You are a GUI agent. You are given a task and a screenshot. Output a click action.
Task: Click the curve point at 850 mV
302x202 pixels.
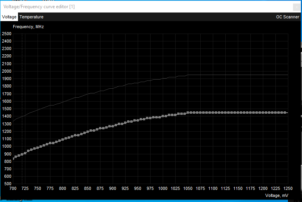point(88,132)
